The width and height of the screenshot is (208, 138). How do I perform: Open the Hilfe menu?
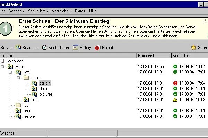pos(93,11)
